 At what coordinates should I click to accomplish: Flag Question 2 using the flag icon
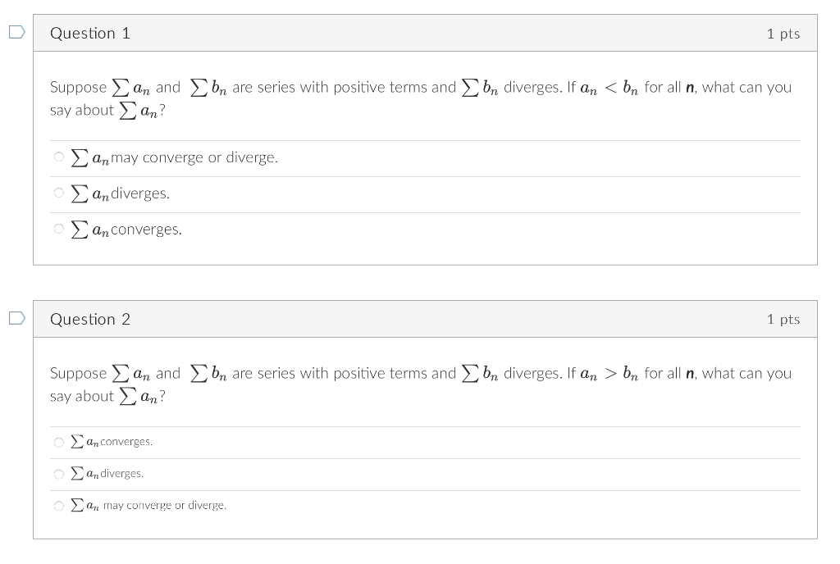point(17,318)
